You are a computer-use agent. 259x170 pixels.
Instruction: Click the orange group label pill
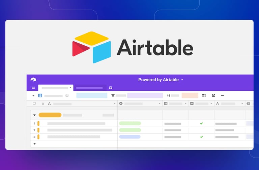point(50,115)
